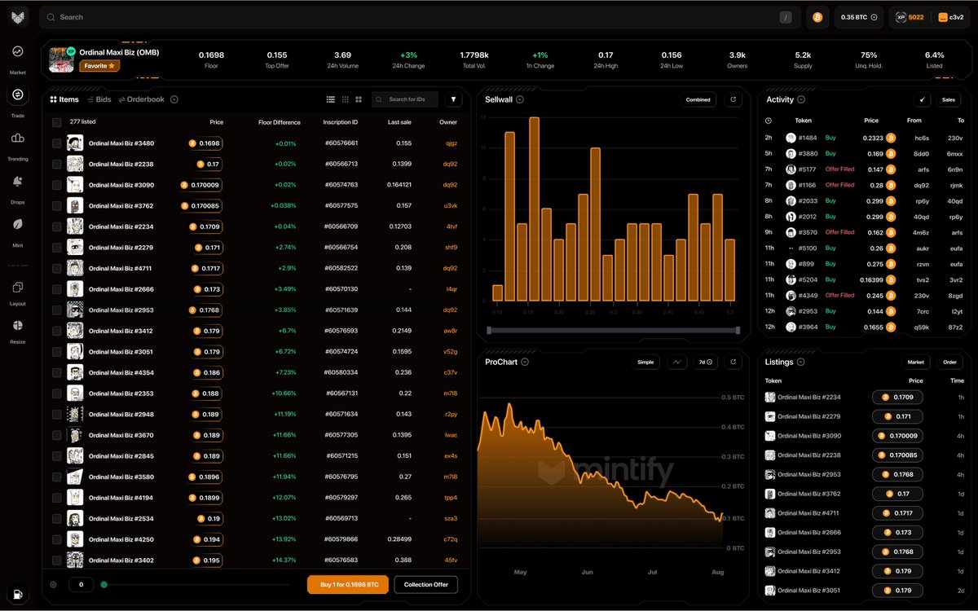This screenshot has height=611, width=978.
Task: Click the gas pump icon
Action: (18, 594)
